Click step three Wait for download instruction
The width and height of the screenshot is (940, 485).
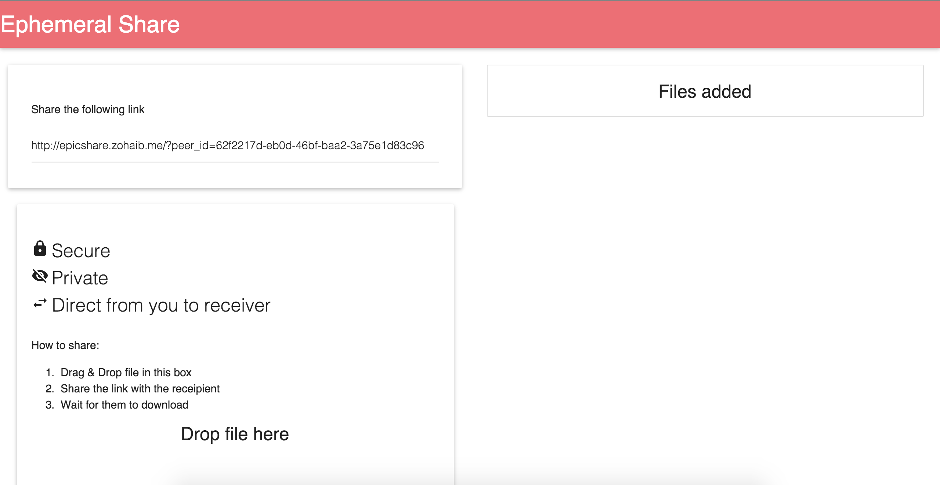click(x=124, y=405)
